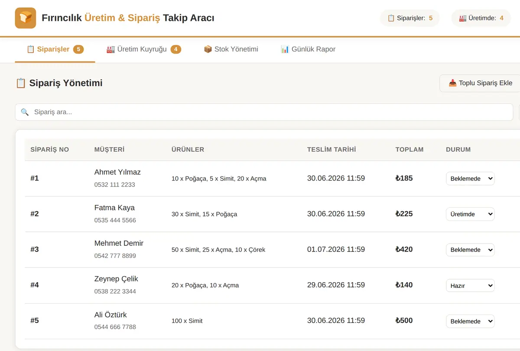Click the TESLİM TARİHİ column header
Image resolution: width=520 pixels, height=351 pixels.
click(x=331, y=149)
